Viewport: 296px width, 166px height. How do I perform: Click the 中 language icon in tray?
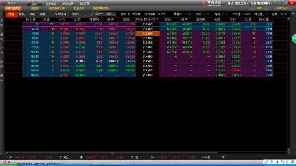coord(272,162)
